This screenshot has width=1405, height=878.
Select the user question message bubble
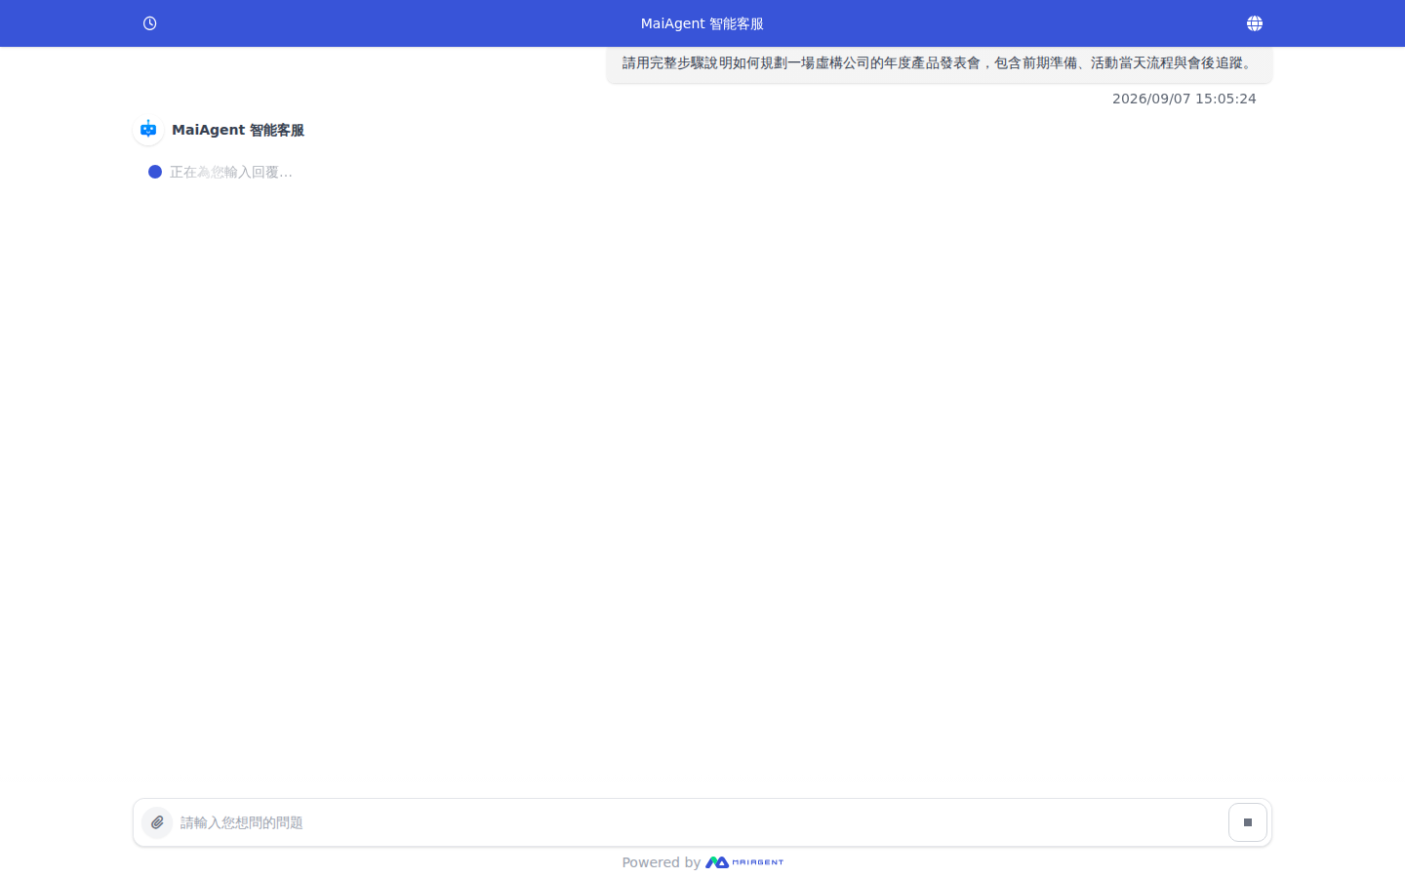coord(939,63)
